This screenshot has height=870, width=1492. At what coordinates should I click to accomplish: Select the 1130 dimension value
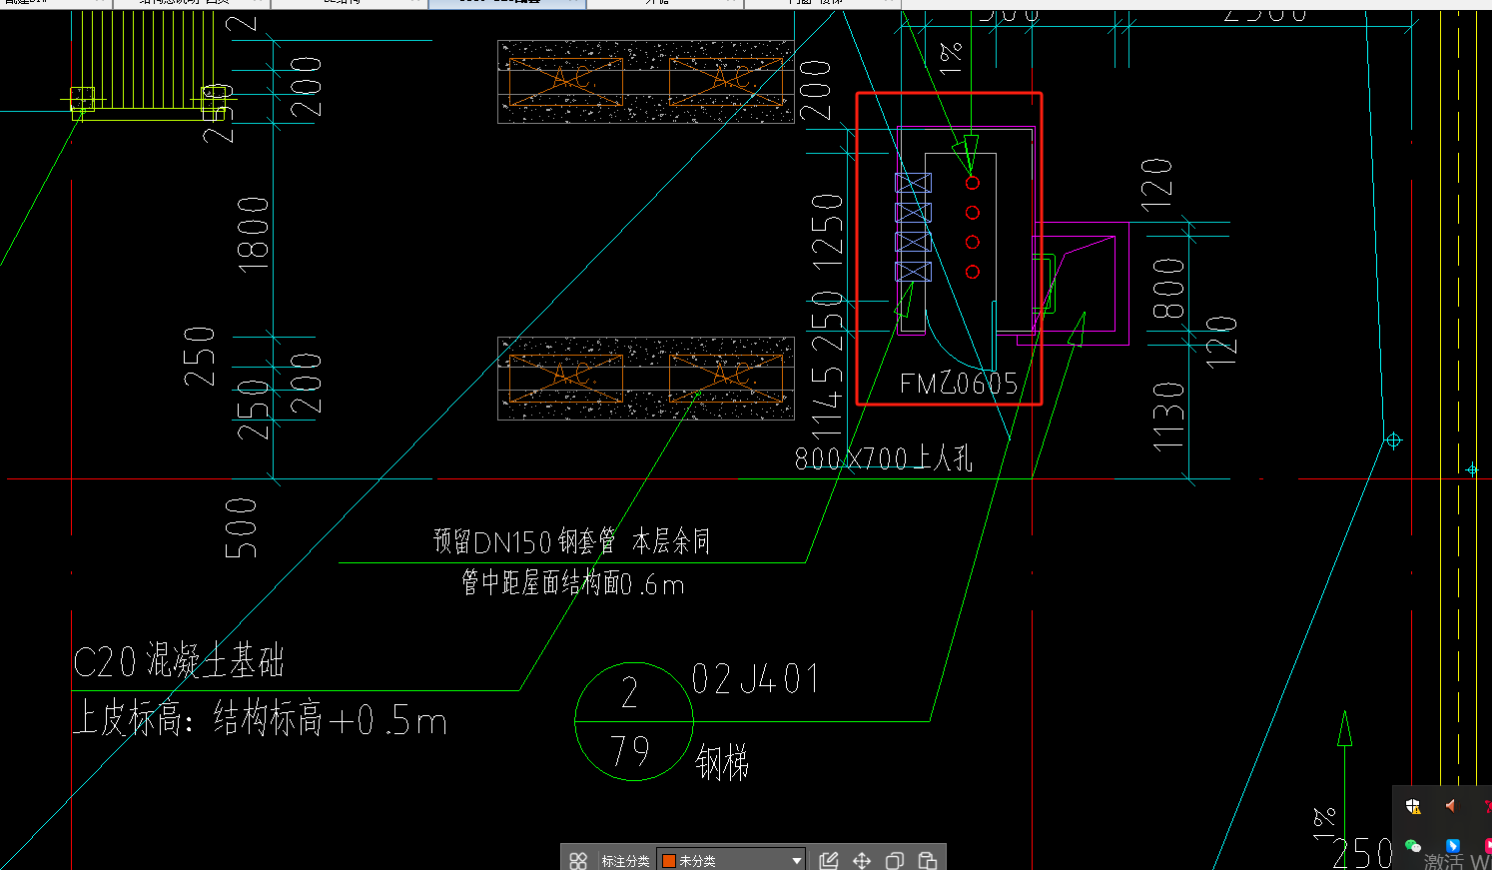(1168, 417)
